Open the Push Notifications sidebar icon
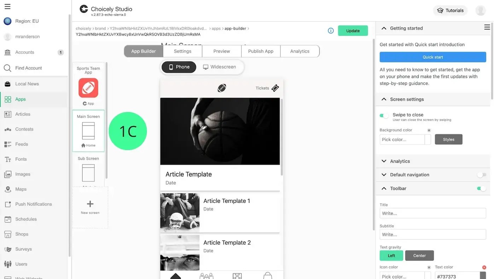 [x=8, y=204]
